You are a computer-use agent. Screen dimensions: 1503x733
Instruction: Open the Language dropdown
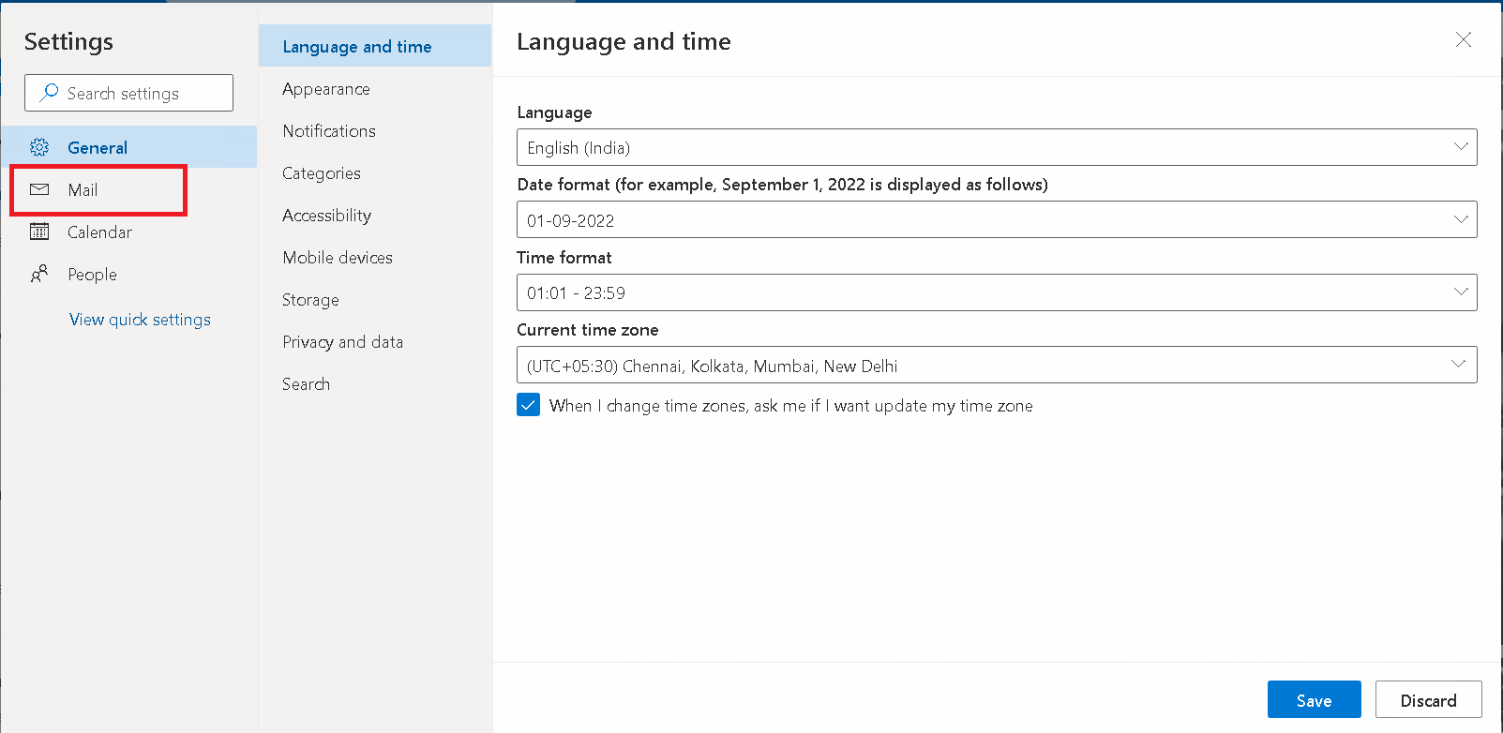tap(997, 147)
